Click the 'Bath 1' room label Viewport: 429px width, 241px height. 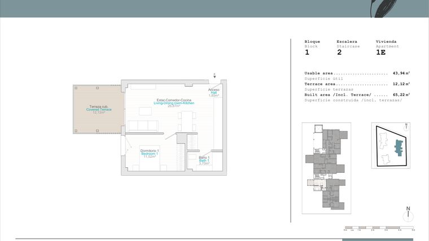tap(204, 160)
